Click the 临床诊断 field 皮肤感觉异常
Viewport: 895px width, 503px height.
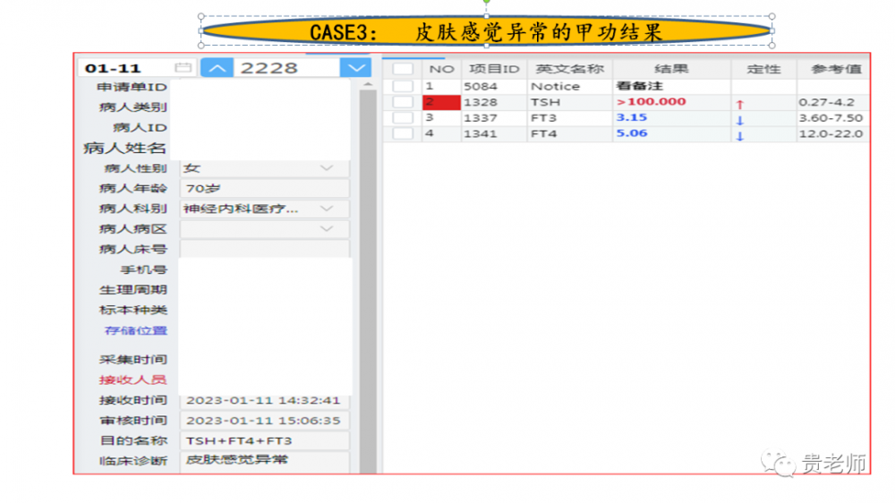tap(265, 460)
